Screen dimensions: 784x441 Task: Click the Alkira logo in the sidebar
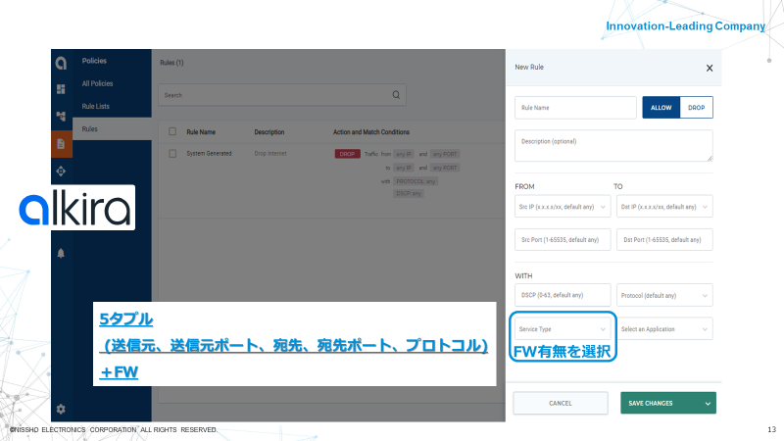61,64
